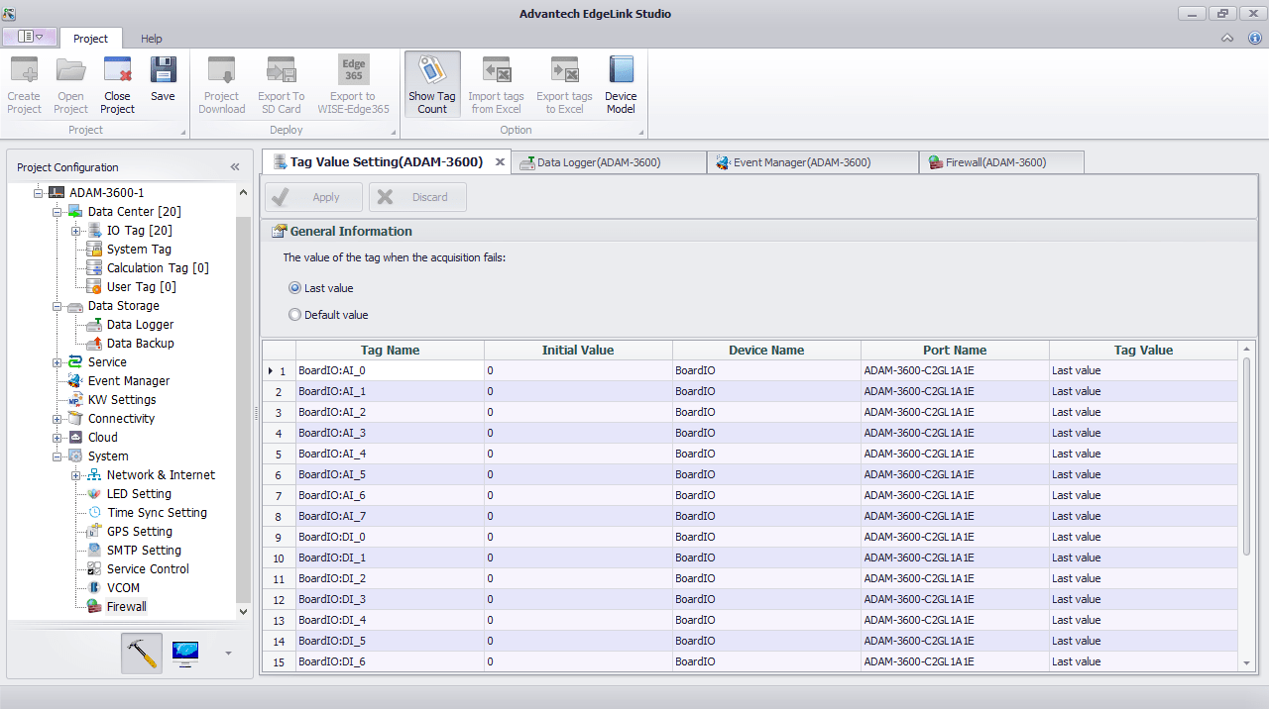Click the Open Project folder icon
Screen dimensions: 1269x709
70,71
